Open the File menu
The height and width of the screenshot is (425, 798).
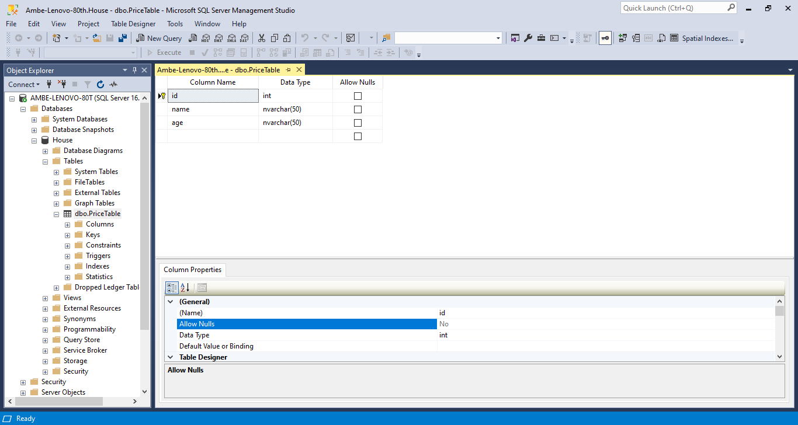coord(11,24)
